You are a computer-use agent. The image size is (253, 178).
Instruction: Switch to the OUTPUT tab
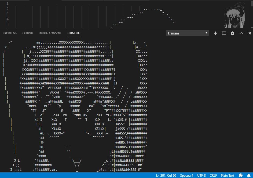tap(28, 33)
